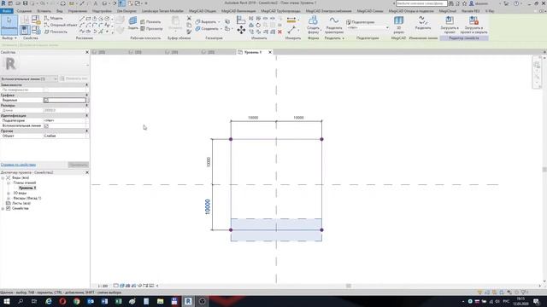Image resolution: width=547 pixels, height=307 pixels.
Task: Open the Revit application taskbar icon
Action: pos(188,301)
